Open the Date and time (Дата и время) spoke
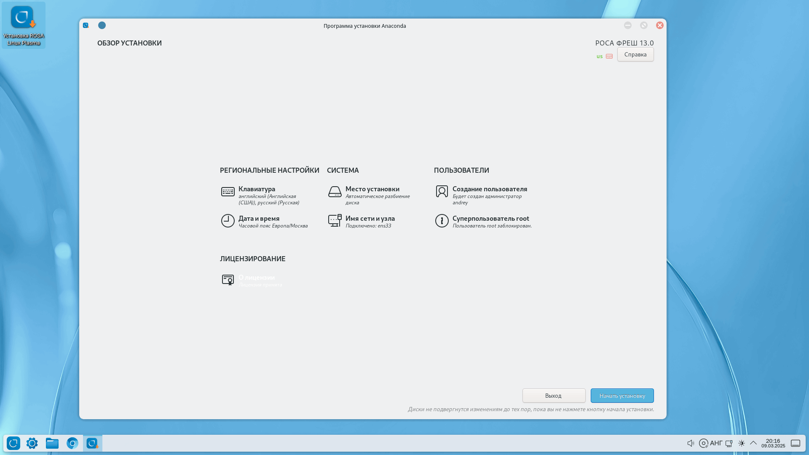The height and width of the screenshot is (455, 809). [x=259, y=219]
